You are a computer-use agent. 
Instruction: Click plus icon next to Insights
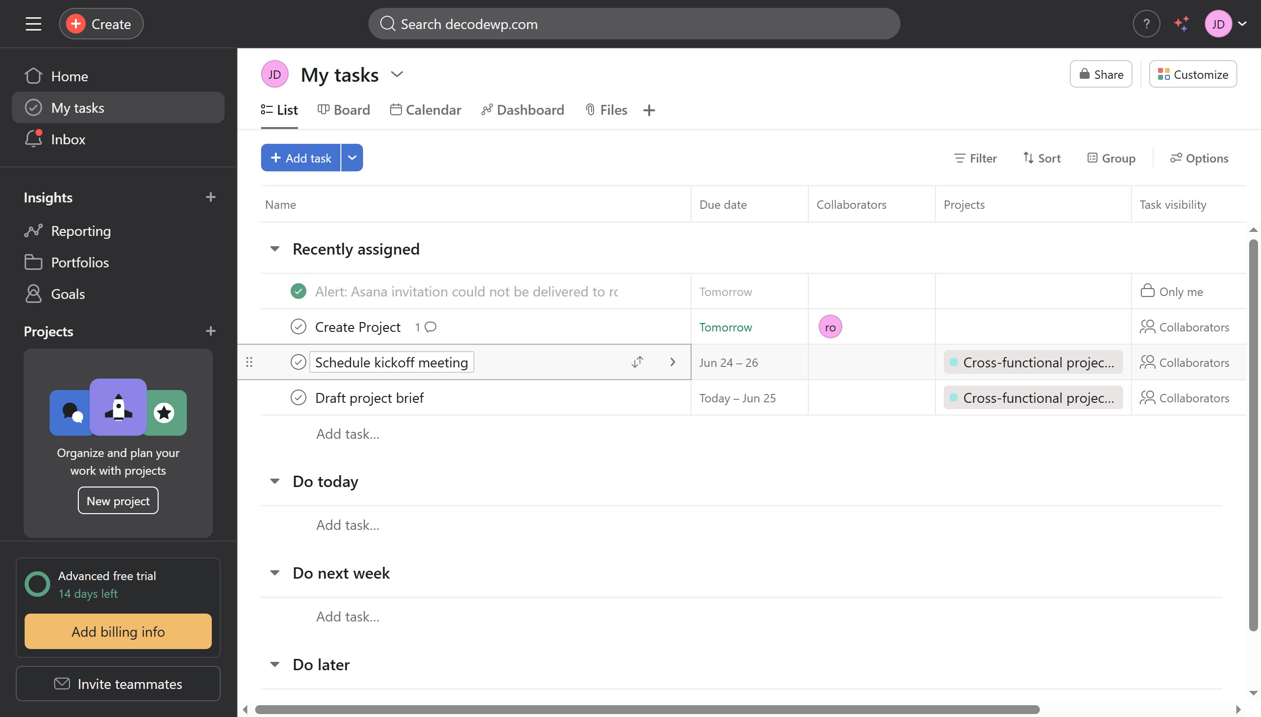(x=211, y=197)
